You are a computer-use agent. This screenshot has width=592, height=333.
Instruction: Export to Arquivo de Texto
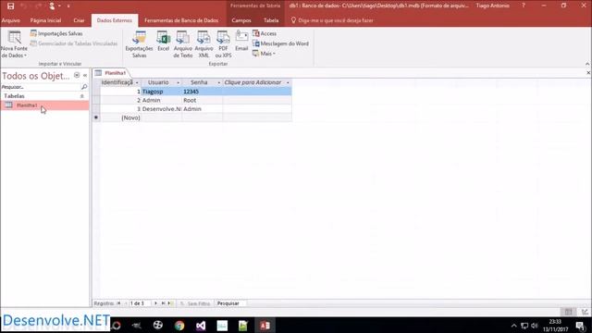click(x=183, y=44)
